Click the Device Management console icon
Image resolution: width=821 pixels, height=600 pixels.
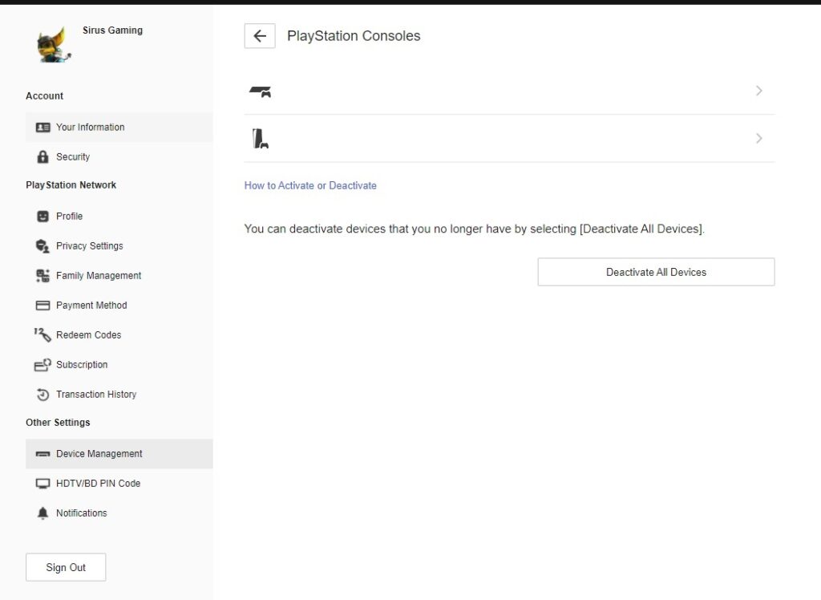[x=43, y=454]
